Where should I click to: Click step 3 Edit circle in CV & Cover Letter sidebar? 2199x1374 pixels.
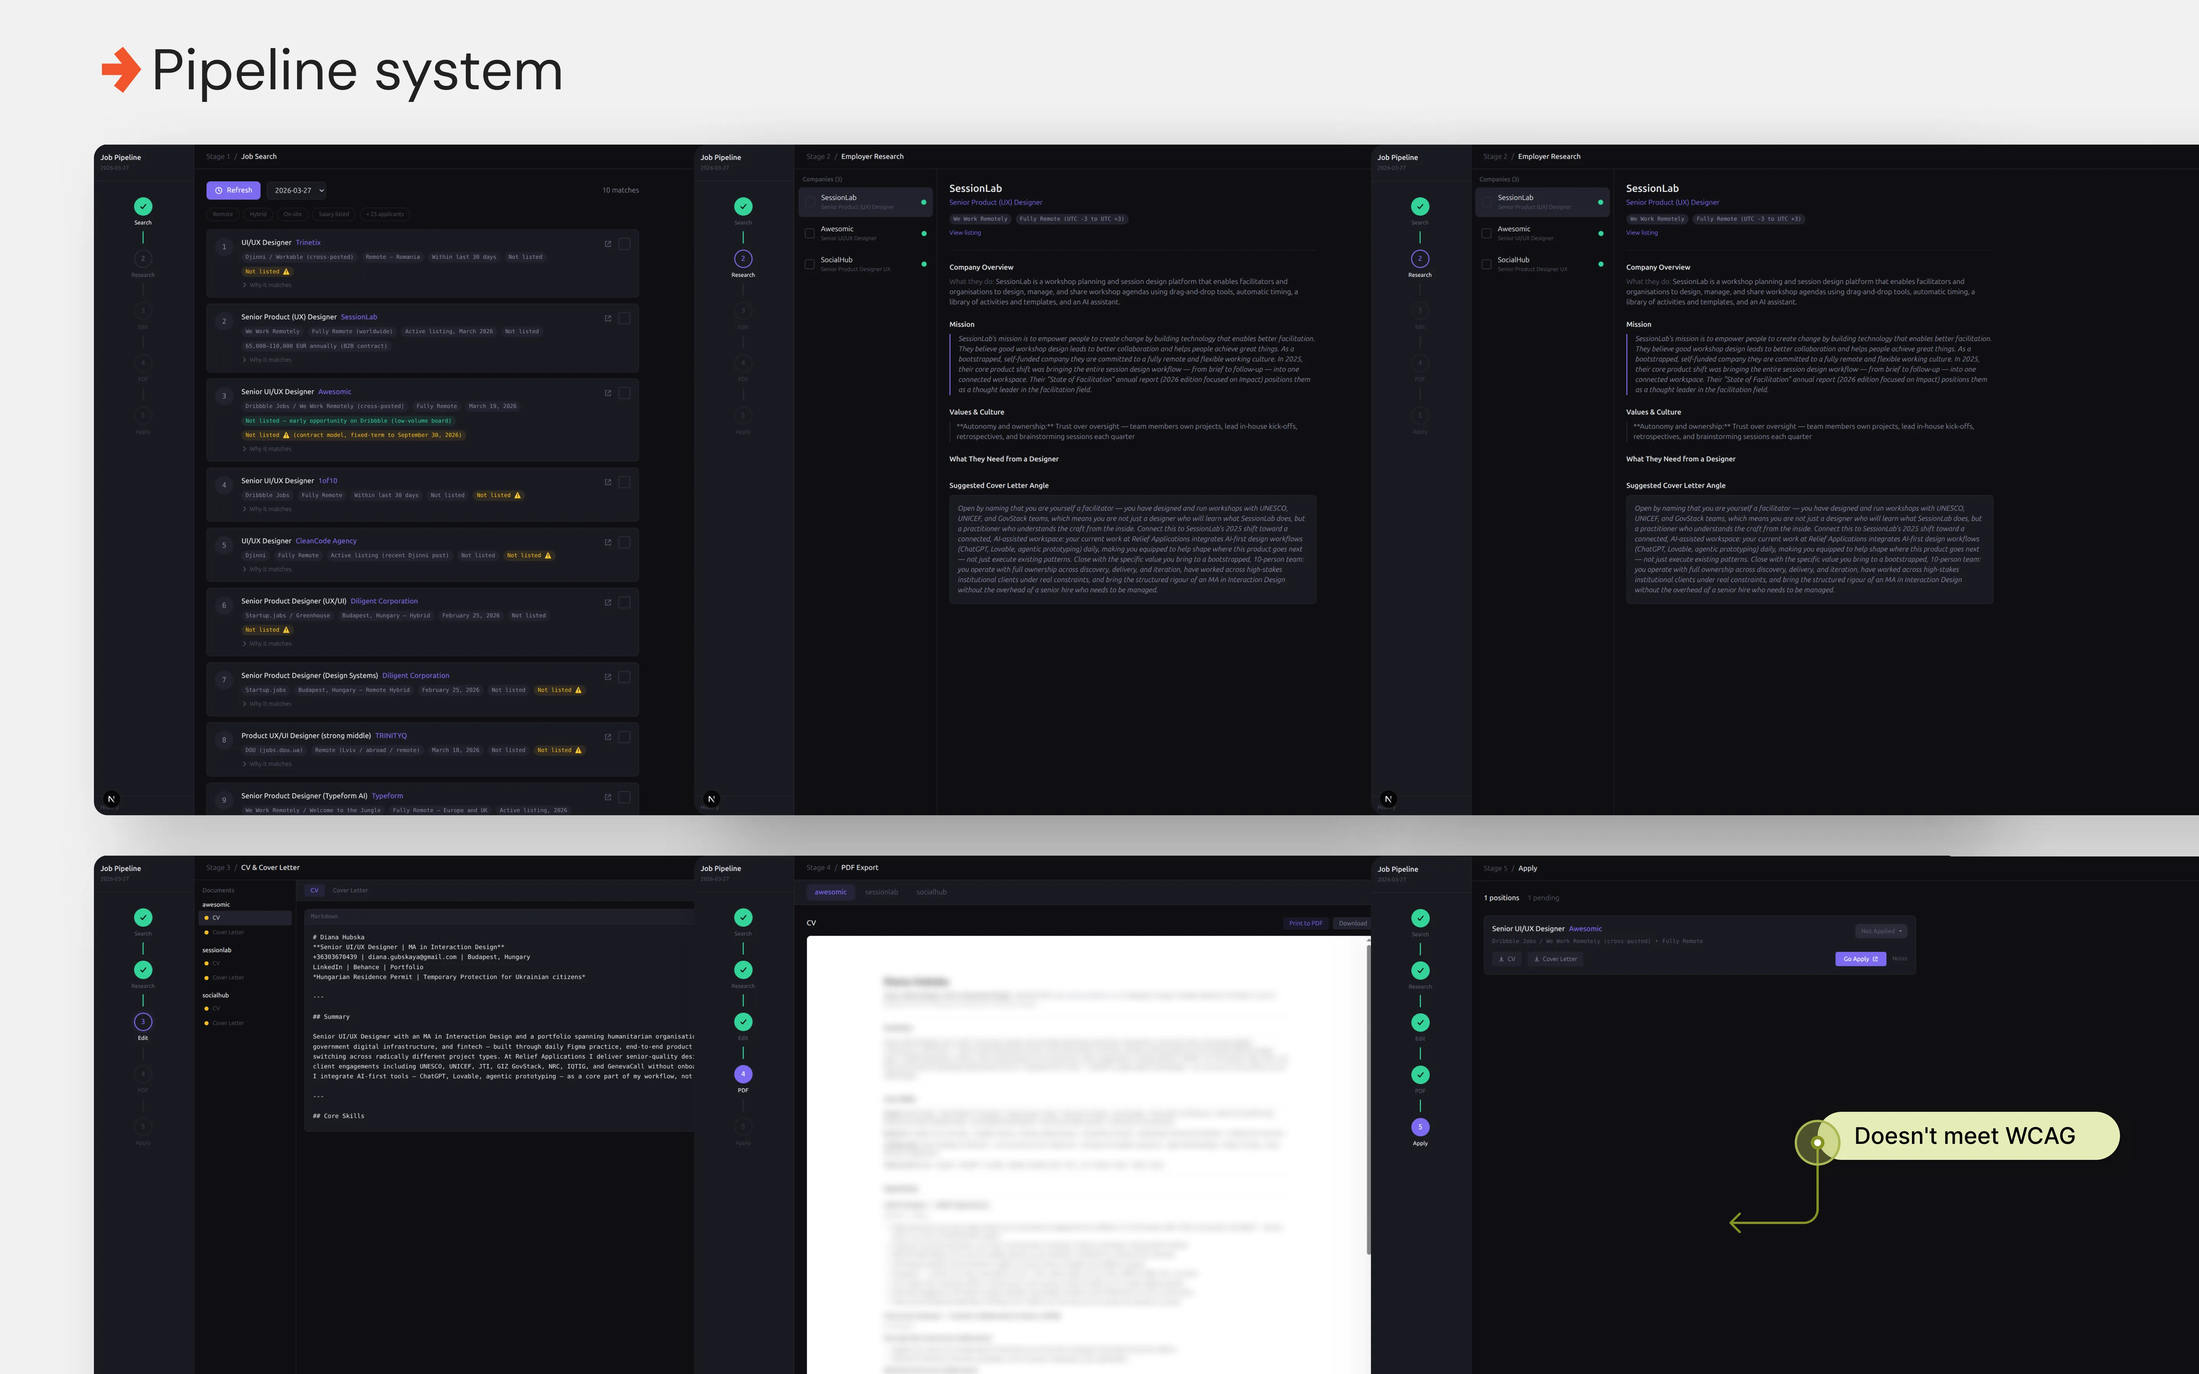pyautogui.click(x=143, y=1021)
